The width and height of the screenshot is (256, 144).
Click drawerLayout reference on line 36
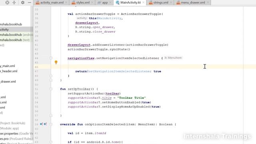87,23
